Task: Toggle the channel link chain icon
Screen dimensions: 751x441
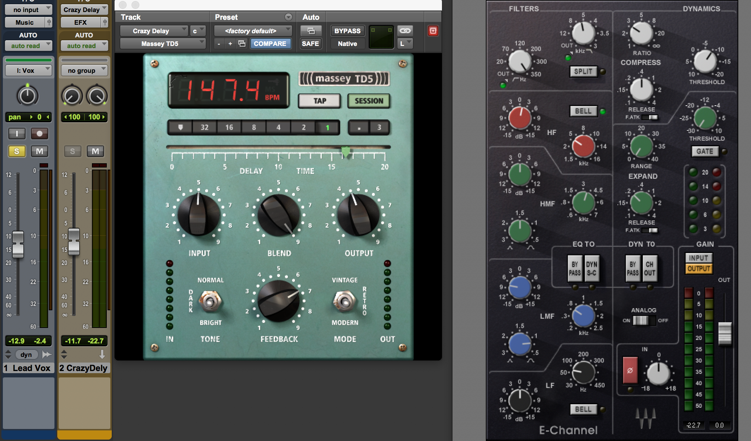Action: point(405,31)
